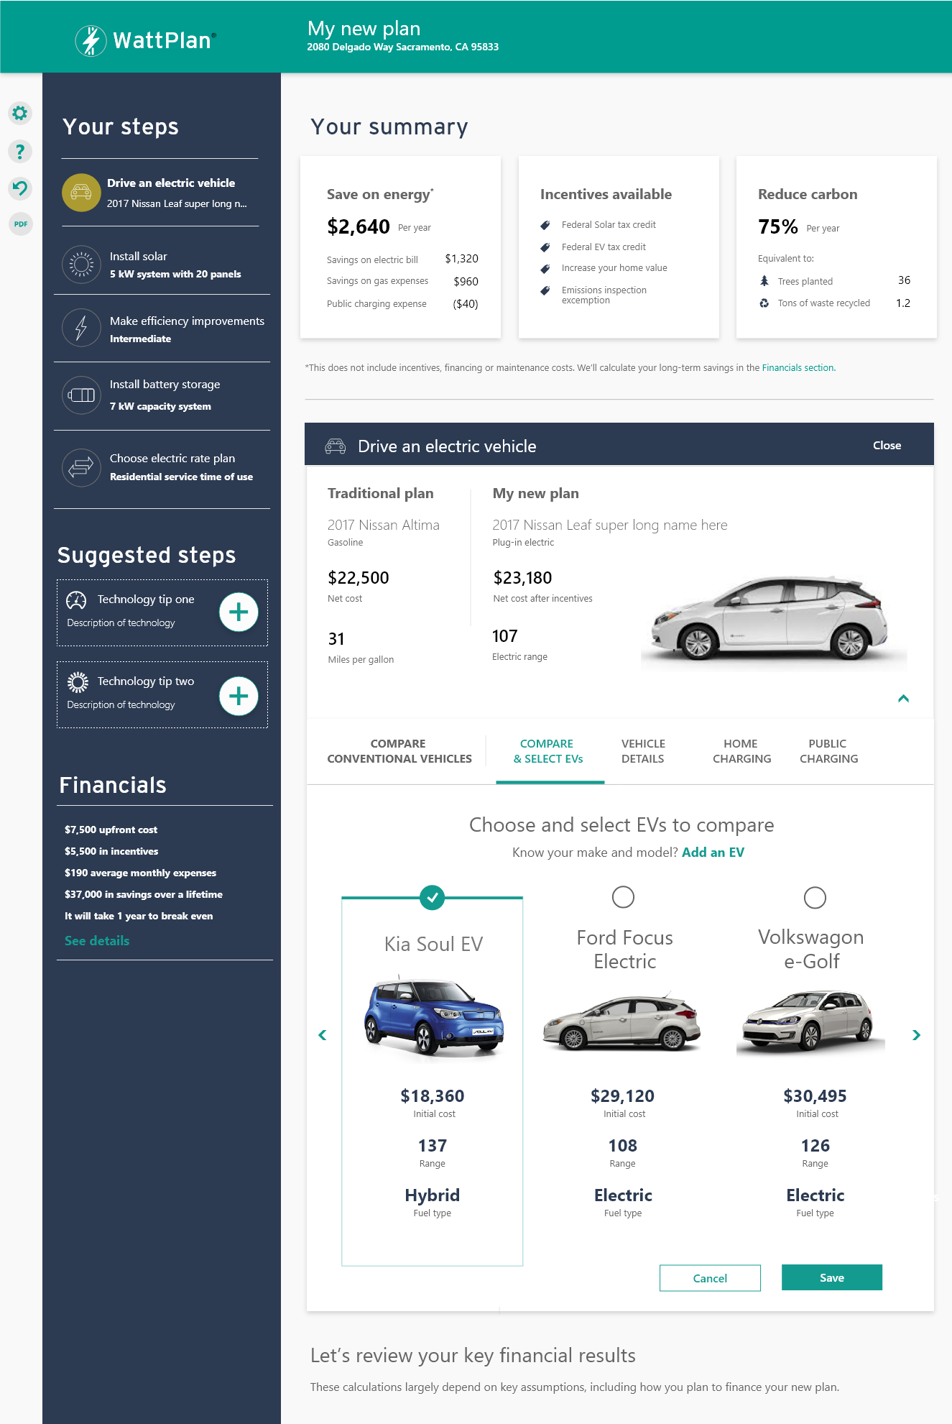Open the Financials section link
Image resolution: width=952 pixels, height=1424 pixels.
click(799, 368)
